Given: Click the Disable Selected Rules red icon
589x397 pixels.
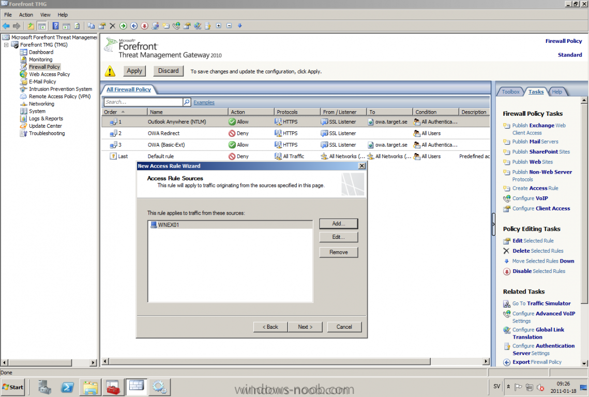Looking at the screenshot, I should (507, 271).
